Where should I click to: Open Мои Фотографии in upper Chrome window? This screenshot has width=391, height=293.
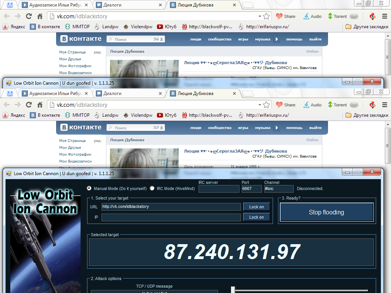[75, 66]
